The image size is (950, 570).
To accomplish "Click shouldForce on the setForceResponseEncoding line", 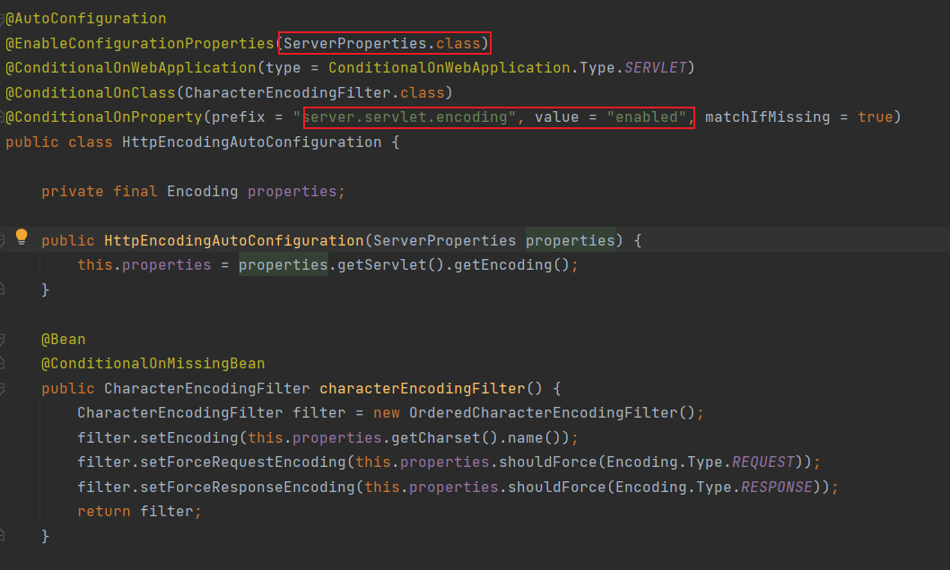I will click(x=557, y=488).
